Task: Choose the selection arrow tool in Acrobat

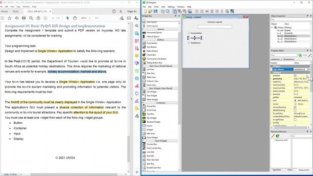Action: pos(67,18)
